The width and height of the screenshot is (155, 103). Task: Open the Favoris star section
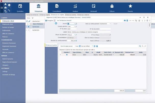click(x=130, y=8)
